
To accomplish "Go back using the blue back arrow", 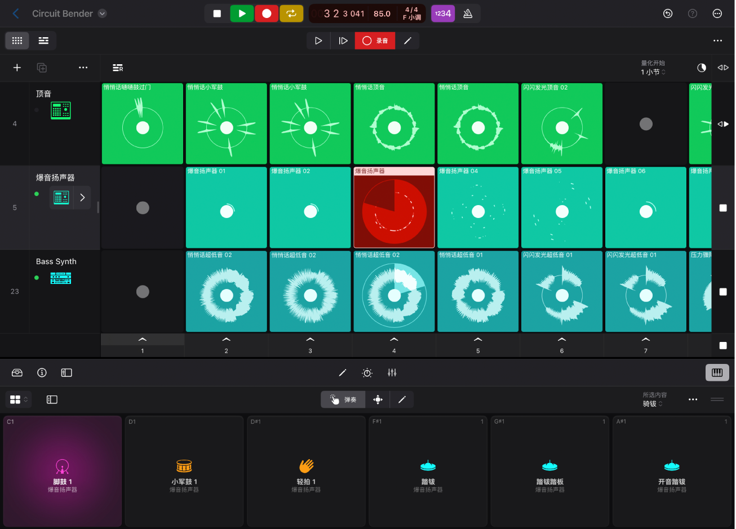I will (x=16, y=14).
